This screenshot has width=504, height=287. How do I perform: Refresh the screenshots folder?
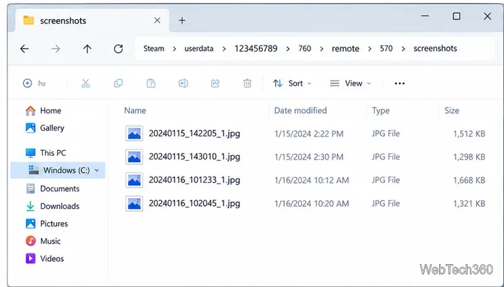(118, 49)
